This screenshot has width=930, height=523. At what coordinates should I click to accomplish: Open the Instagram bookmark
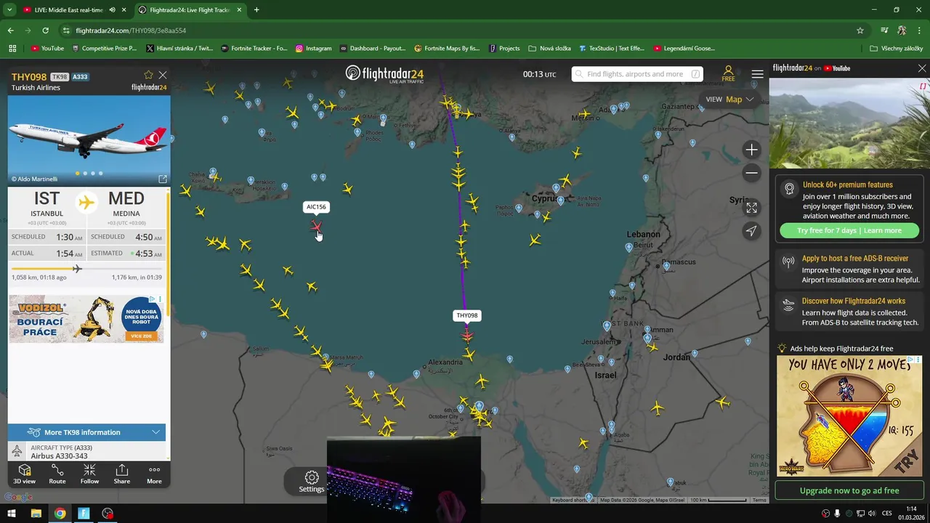(x=313, y=49)
